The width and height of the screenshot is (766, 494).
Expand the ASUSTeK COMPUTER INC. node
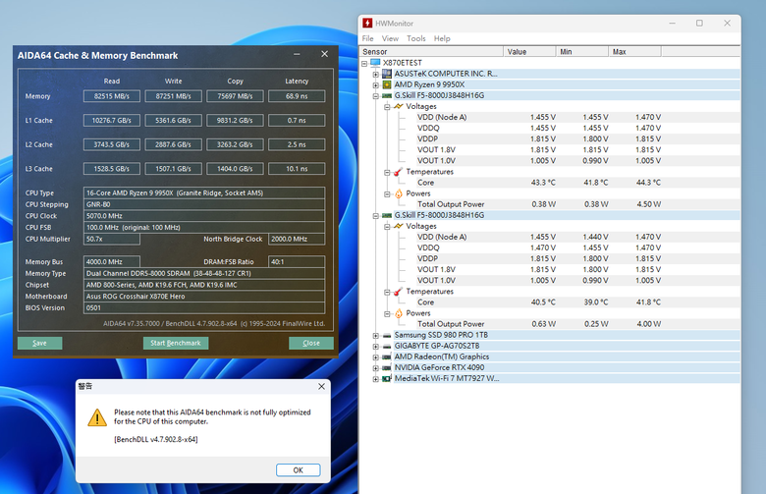coord(376,75)
